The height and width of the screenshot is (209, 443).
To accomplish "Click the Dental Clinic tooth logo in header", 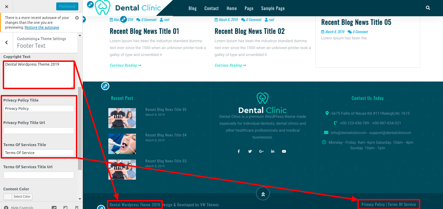I will [x=102, y=7].
